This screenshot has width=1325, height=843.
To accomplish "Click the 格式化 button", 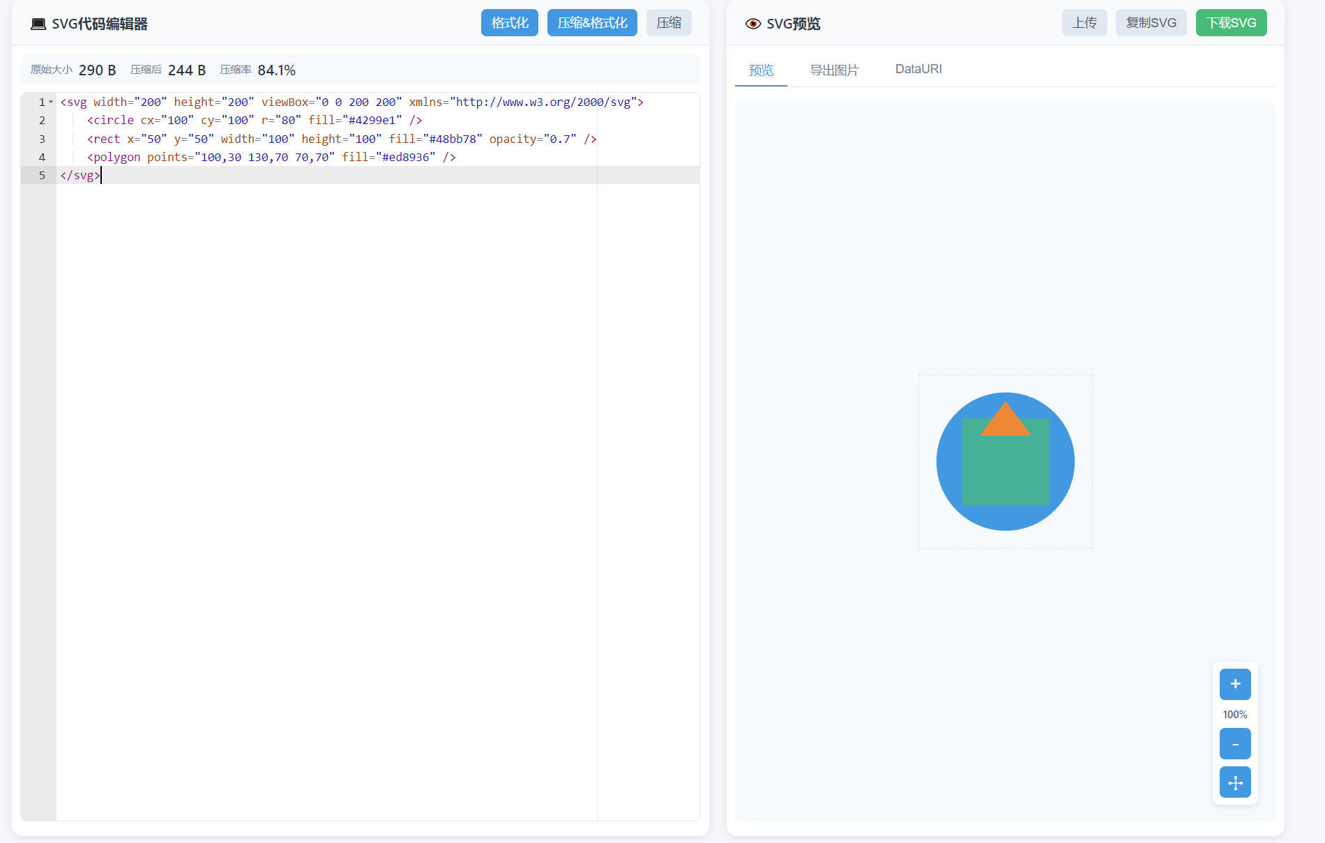I will click(509, 22).
